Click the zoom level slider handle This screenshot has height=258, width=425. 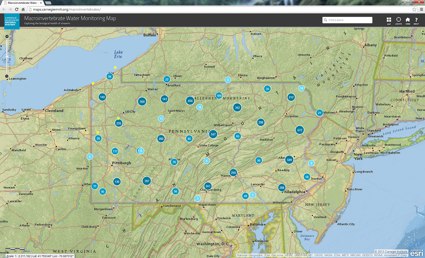click(7, 57)
